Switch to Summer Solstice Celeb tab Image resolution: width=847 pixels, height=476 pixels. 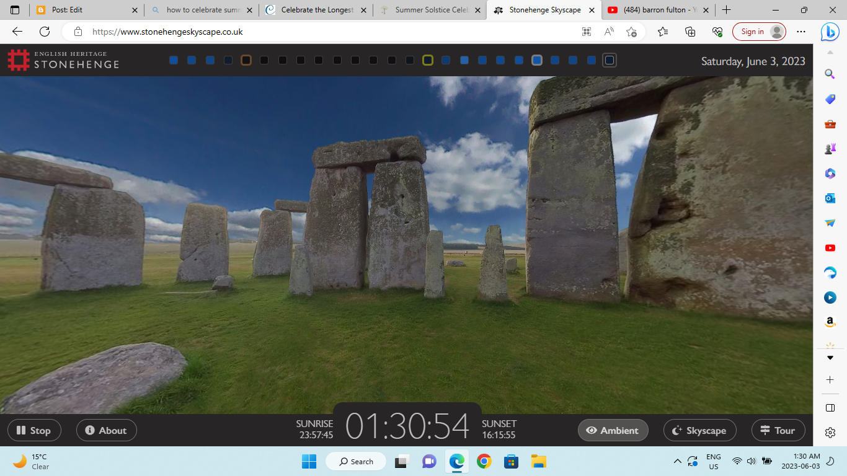click(430, 10)
